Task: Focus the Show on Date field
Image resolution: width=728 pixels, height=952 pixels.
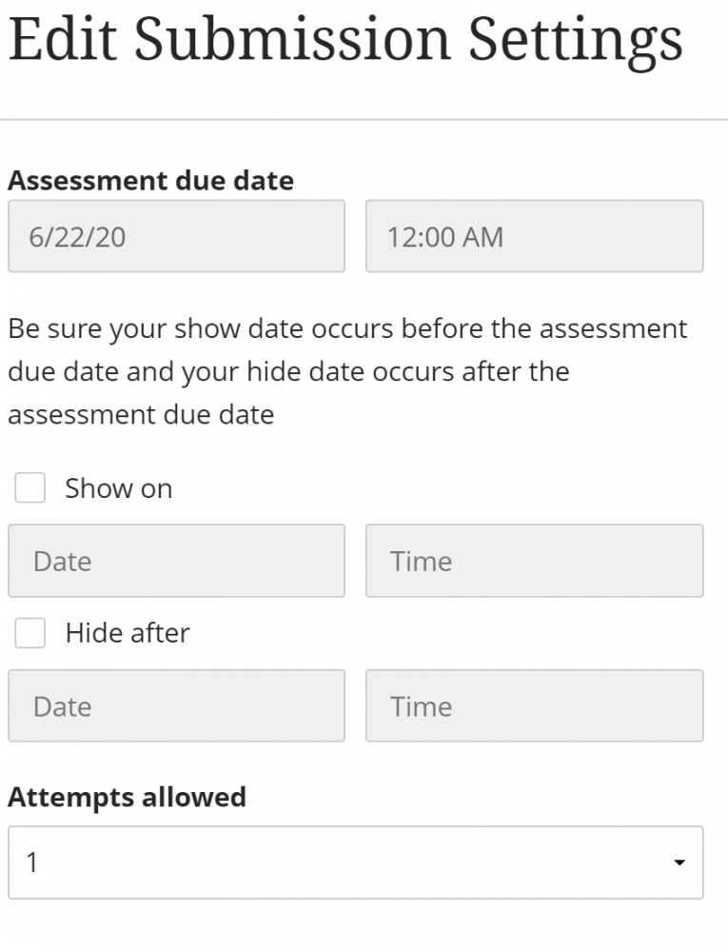Action: tap(176, 561)
